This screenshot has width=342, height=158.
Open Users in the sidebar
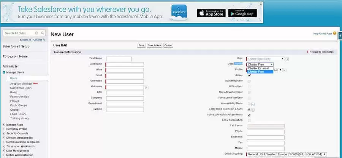[14, 78]
